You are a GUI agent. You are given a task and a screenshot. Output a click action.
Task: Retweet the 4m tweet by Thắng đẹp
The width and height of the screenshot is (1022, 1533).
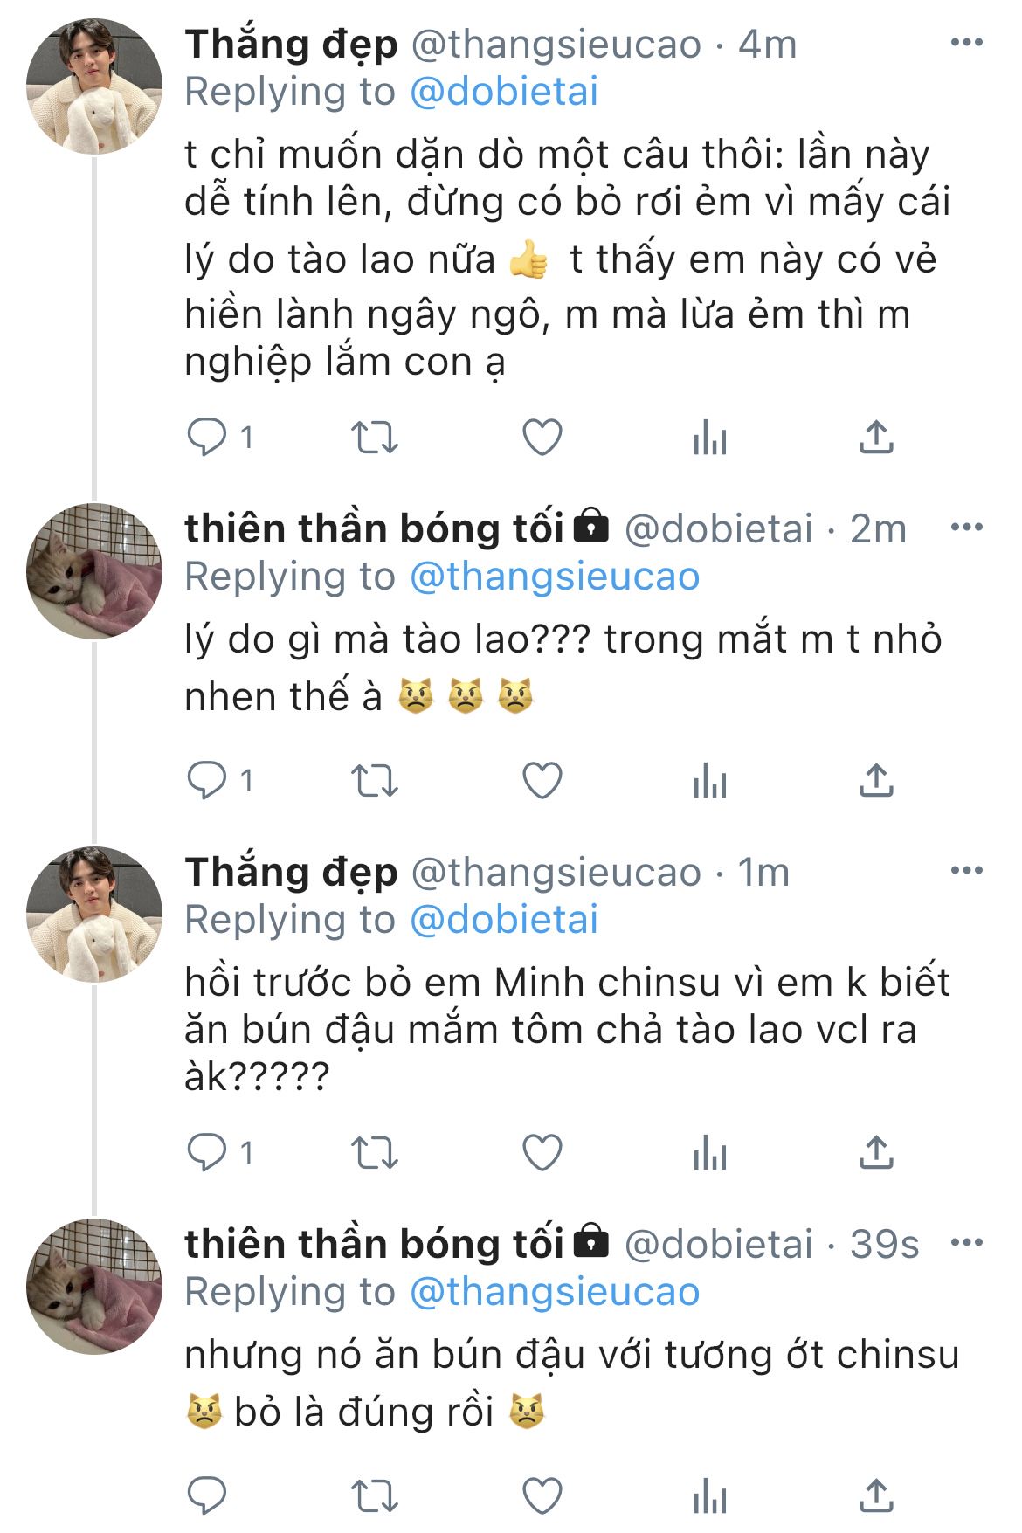(x=374, y=438)
